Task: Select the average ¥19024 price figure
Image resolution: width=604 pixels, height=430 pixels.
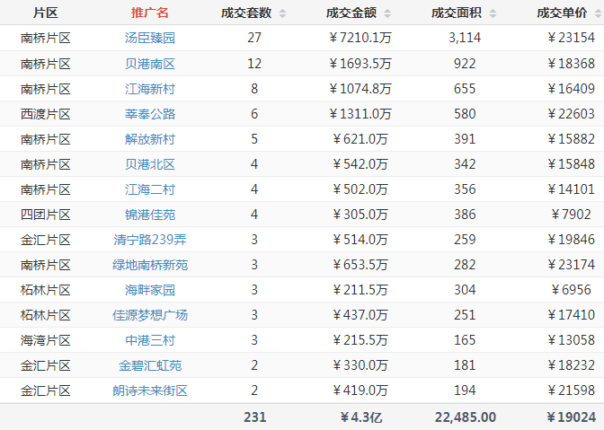Action: coord(572,417)
